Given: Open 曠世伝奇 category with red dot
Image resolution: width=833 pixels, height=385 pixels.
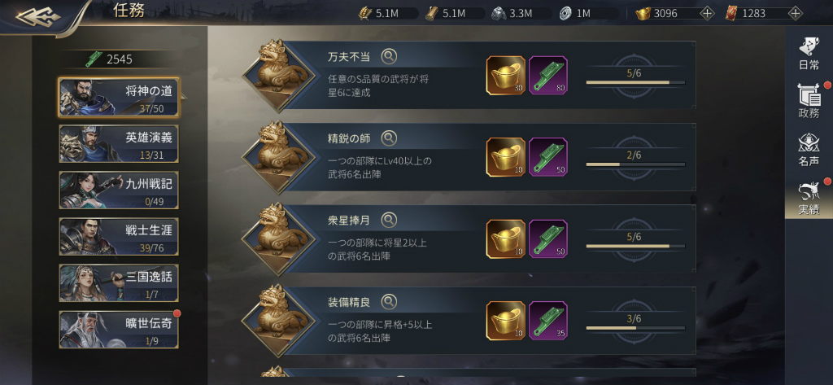Looking at the screenshot, I should click(119, 330).
